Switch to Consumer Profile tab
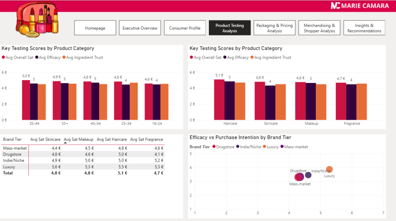The width and height of the screenshot is (396, 221). [185, 28]
